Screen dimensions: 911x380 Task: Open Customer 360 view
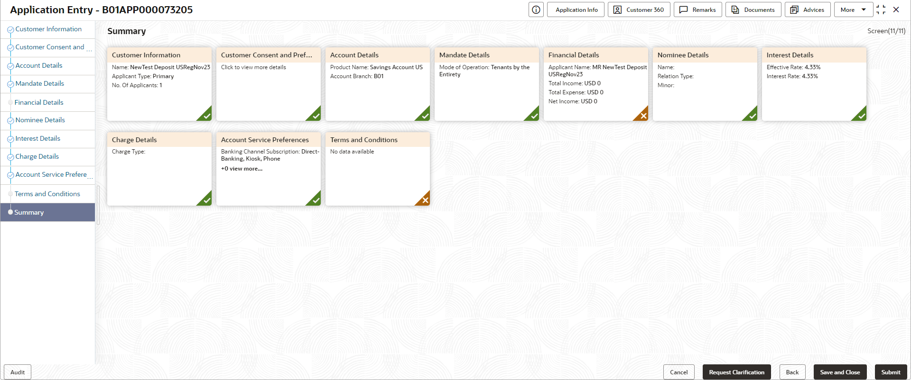click(639, 10)
